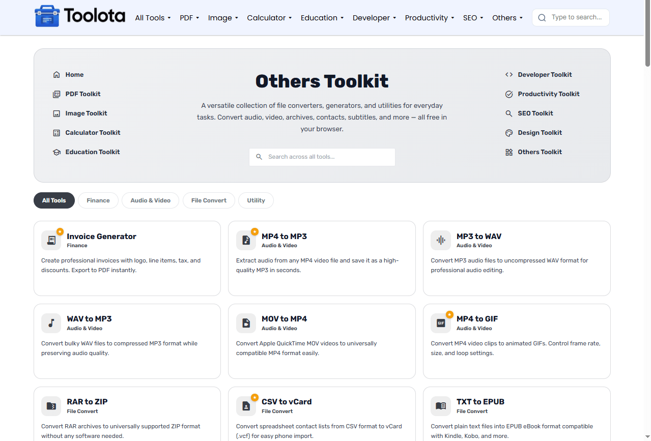Click the Calculator Toolkit icon
The width and height of the screenshot is (651, 441).
coord(56,133)
